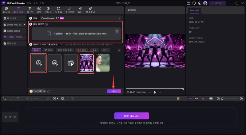This screenshot has width=246, height=135.
Task: Play the preview video
Action: (155, 92)
